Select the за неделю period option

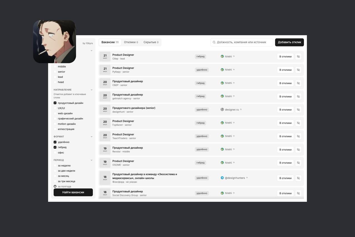pos(55,166)
